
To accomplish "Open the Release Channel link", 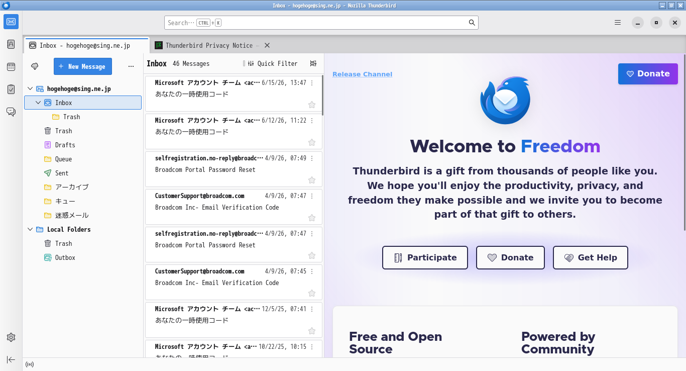I will coord(362,74).
